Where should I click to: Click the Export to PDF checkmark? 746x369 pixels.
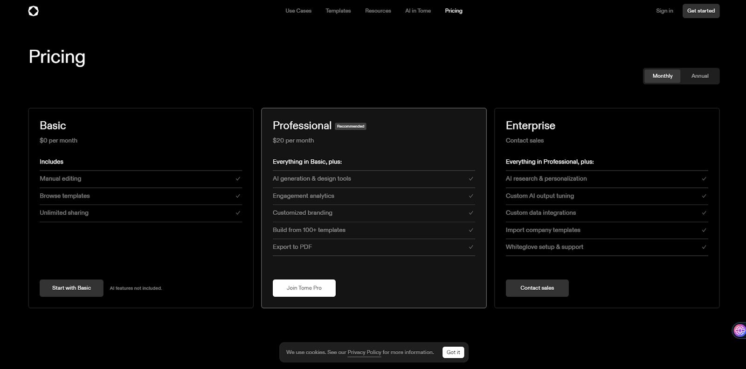click(x=471, y=247)
